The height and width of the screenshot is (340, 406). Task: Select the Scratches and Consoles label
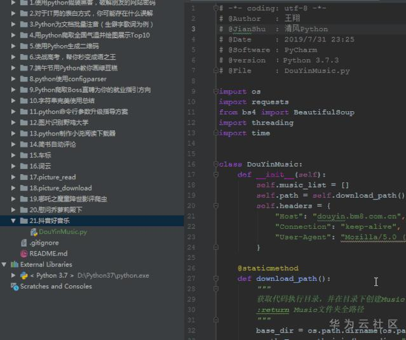(x=56, y=287)
